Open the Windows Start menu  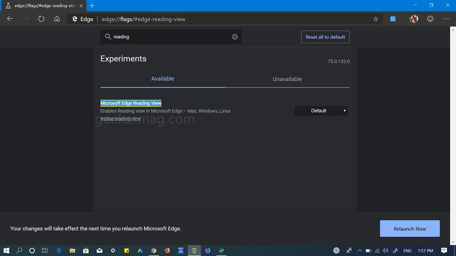[x=6, y=251]
